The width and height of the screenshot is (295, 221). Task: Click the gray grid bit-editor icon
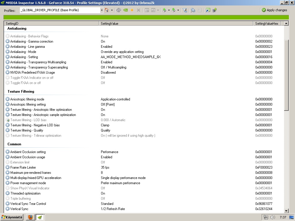(x=200, y=10)
